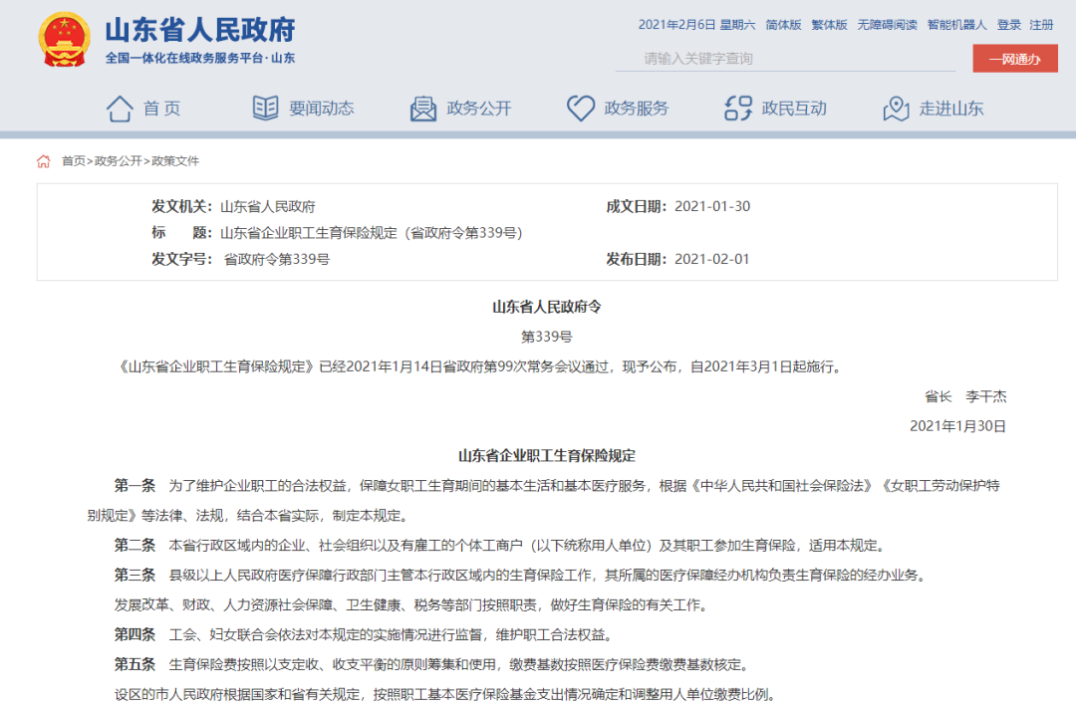Open 无障碍阅读 accessibility mode
1076x710 pixels.
tap(887, 25)
